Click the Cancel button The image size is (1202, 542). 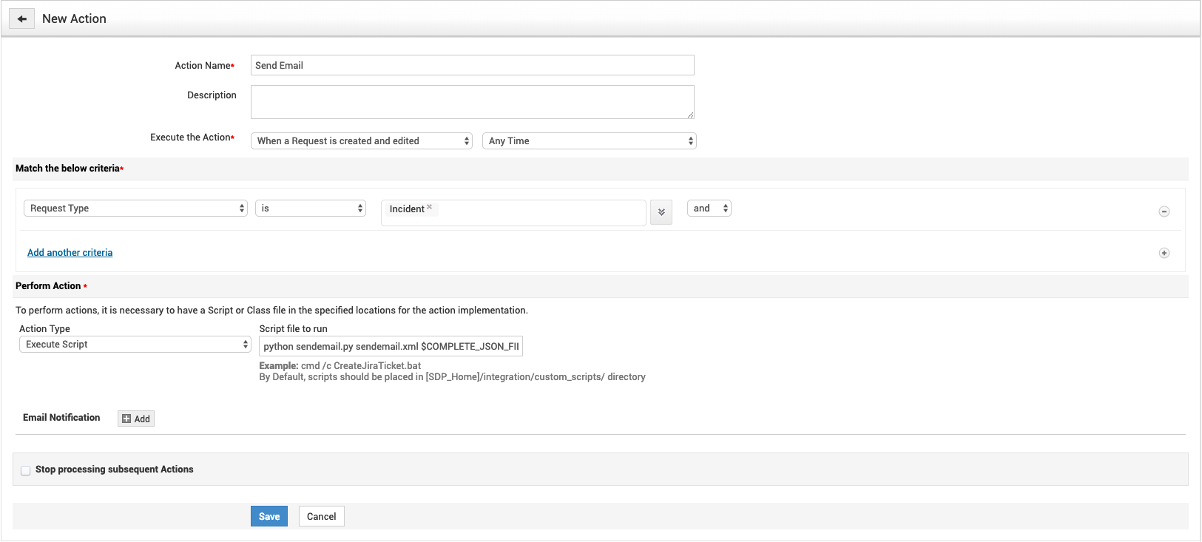(322, 516)
